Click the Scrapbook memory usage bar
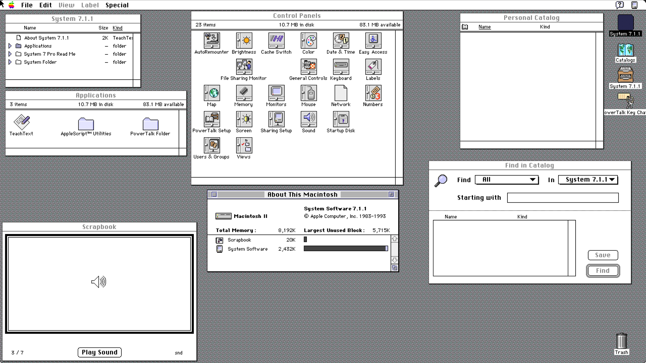 click(x=305, y=240)
